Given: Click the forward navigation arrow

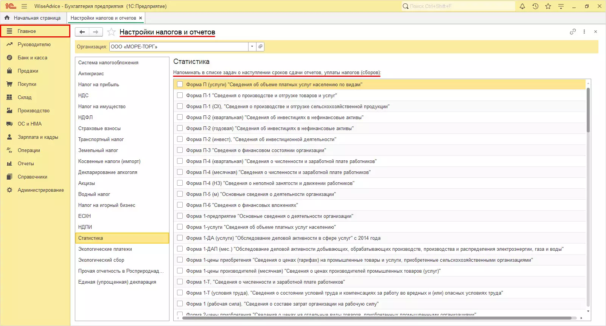Looking at the screenshot, I should (x=96, y=32).
